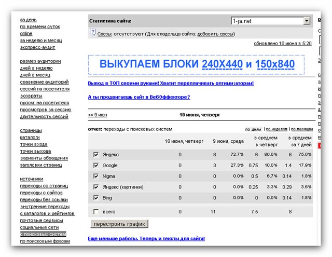The width and height of the screenshot is (332, 257).
Task: Switch report view to по месяцам
Action: (x=302, y=129)
